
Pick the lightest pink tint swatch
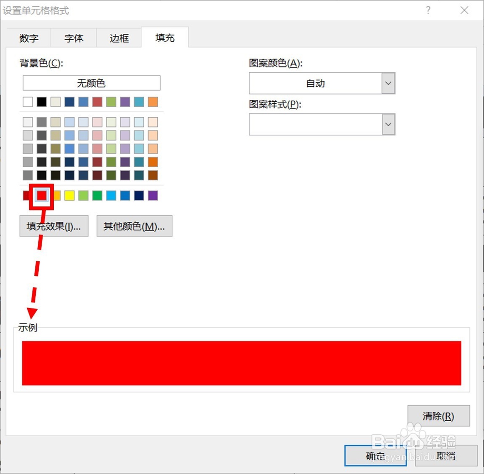click(x=97, y=122)
